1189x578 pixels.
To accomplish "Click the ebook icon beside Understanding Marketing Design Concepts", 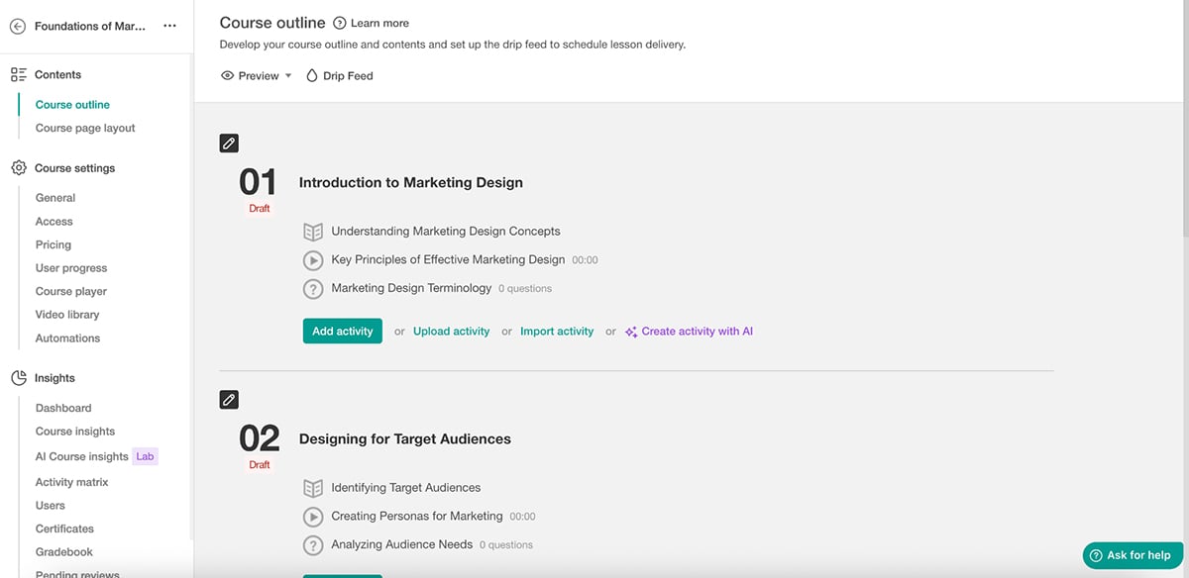I will click(x=313, y=231).
